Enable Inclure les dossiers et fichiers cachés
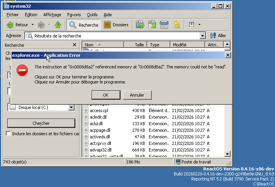 (9, 134)
